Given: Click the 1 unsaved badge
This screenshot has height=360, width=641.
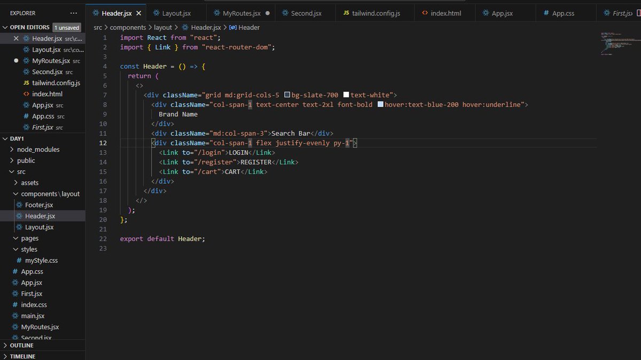Looking at the screenshot, I should coord(67,28).
